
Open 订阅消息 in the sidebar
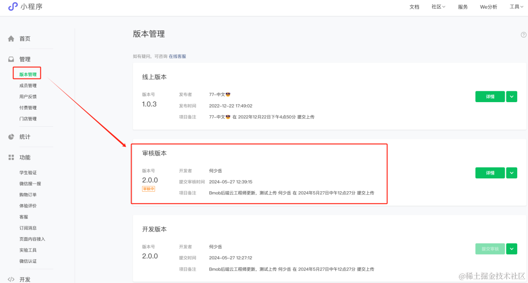[x=28, y=228]
